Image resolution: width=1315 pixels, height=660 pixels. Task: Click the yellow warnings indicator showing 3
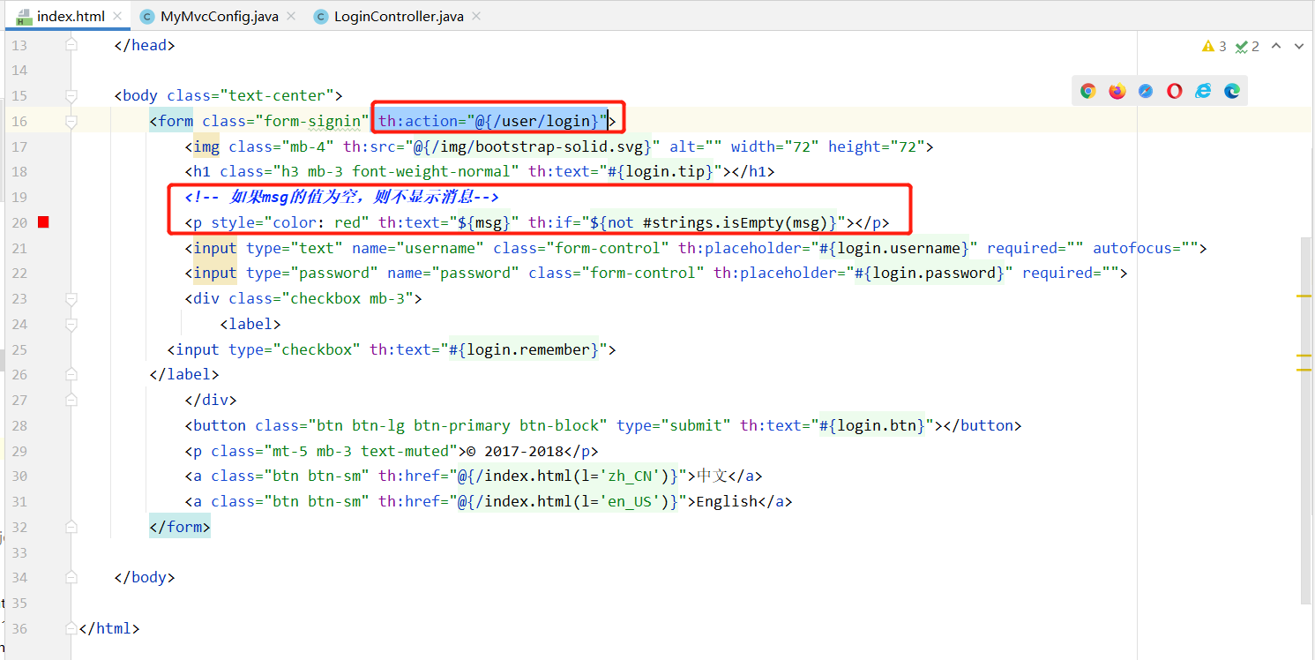(x=1214, y=46)
